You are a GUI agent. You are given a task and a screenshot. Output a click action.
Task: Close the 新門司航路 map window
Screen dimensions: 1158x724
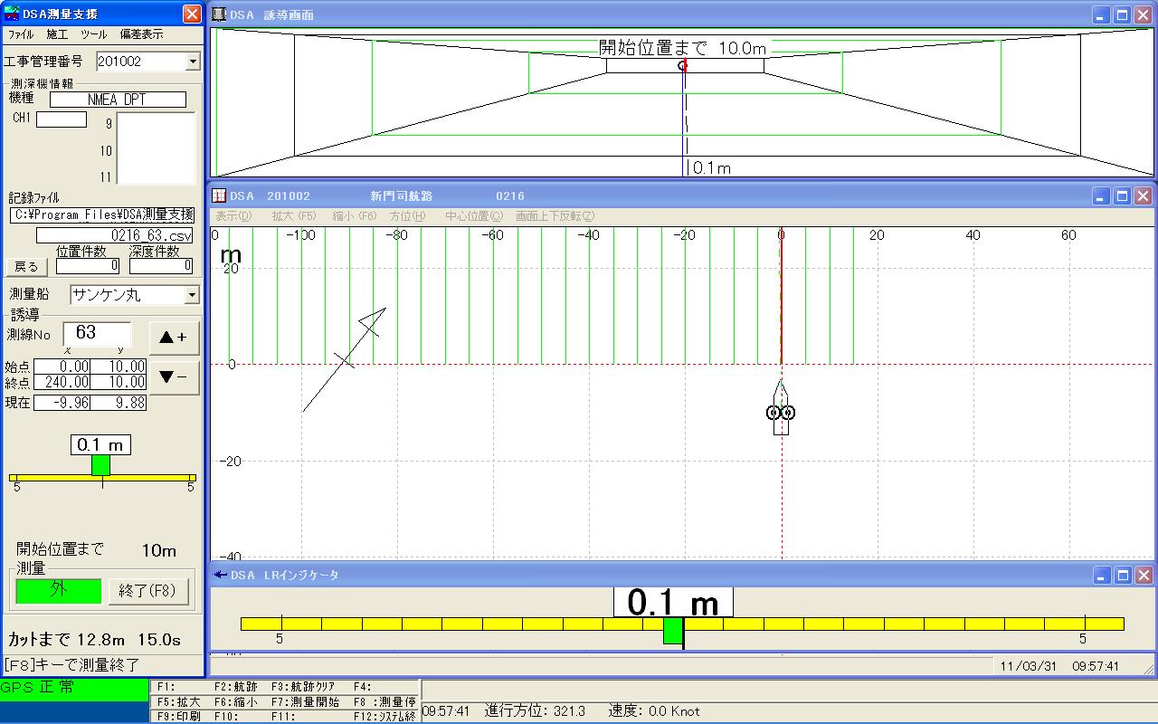pos(1144,196)
